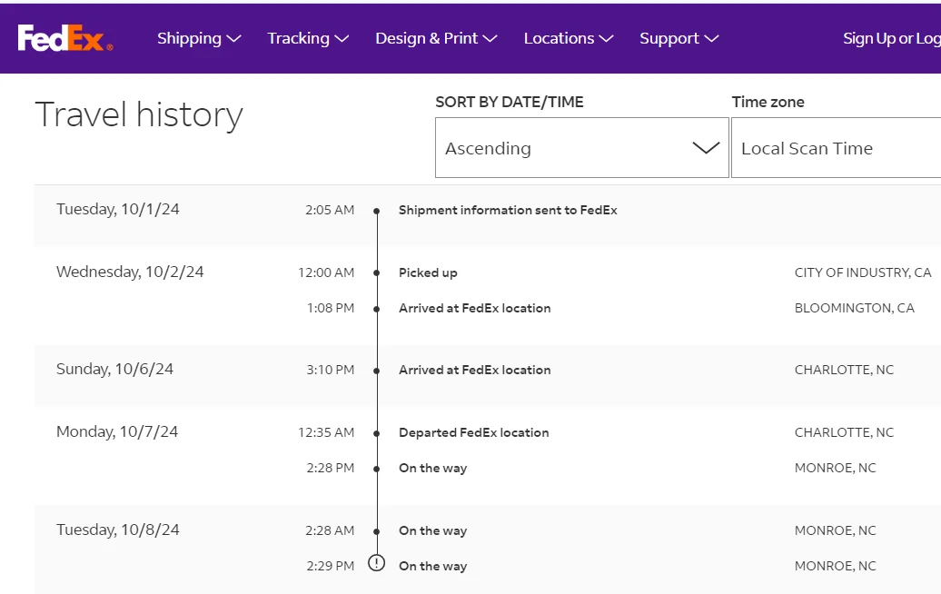Open the Local Scan Time zone dropdown
The width and height of the screenshot is (941, 594).
point(836,148)
